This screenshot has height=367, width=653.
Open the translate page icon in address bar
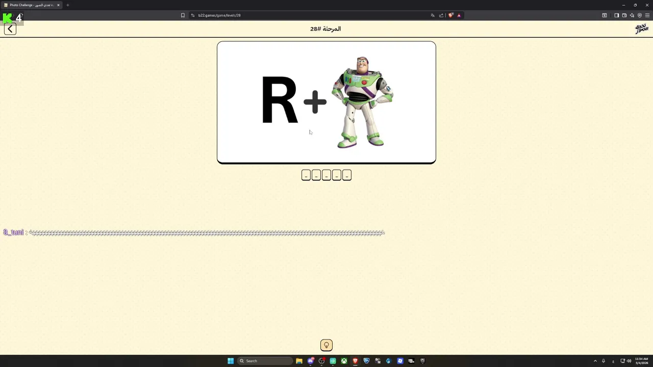433,15
